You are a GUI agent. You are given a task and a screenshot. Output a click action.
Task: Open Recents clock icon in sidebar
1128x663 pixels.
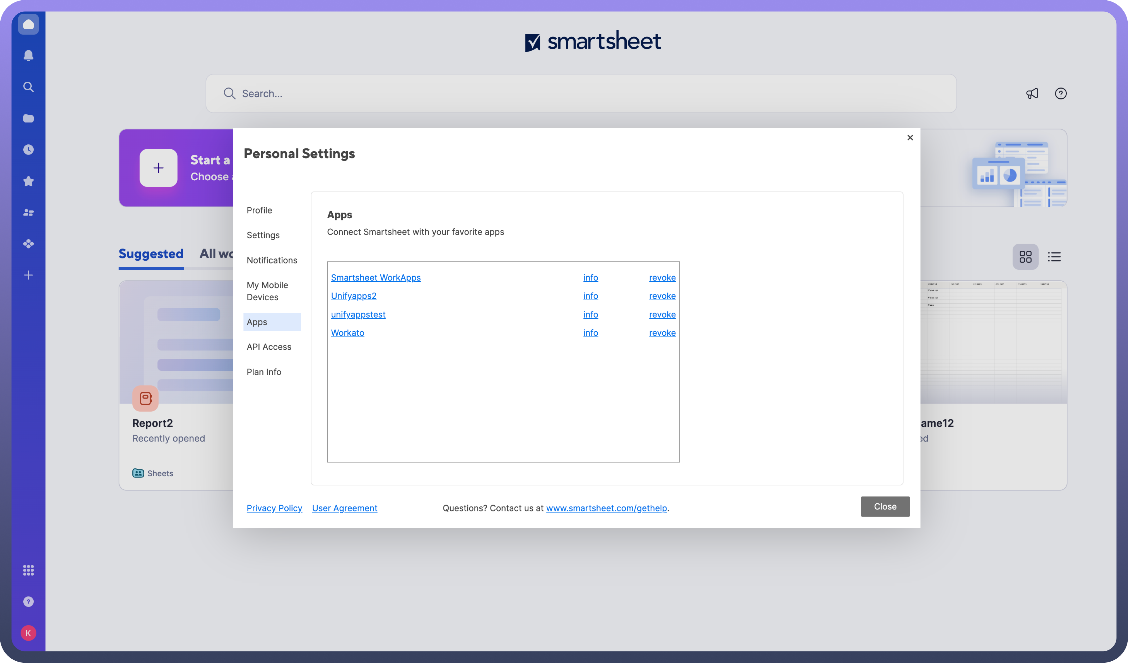click(28, 149)
